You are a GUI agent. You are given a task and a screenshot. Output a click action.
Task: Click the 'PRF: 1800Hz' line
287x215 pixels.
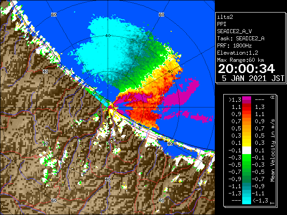(235, 46)
